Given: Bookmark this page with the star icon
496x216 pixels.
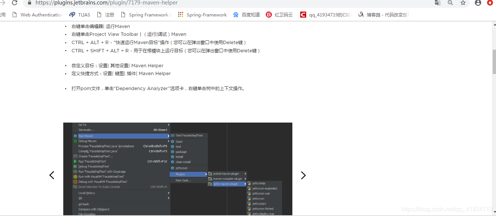Looking at the screenshot, I should click(463, 3).
